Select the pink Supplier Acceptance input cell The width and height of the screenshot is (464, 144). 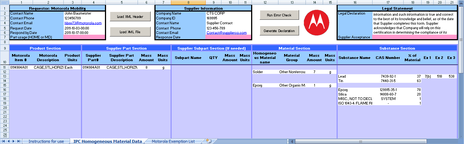click(414, 37)
